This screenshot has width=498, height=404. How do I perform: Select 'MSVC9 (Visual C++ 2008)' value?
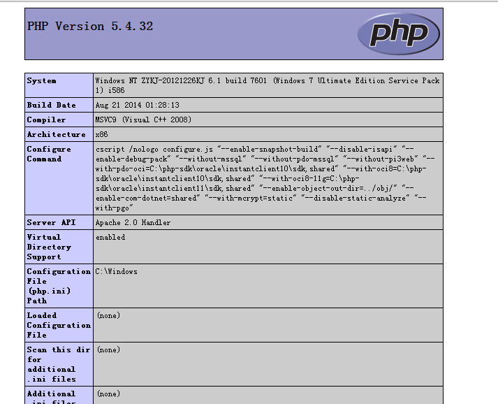(143, 120)
